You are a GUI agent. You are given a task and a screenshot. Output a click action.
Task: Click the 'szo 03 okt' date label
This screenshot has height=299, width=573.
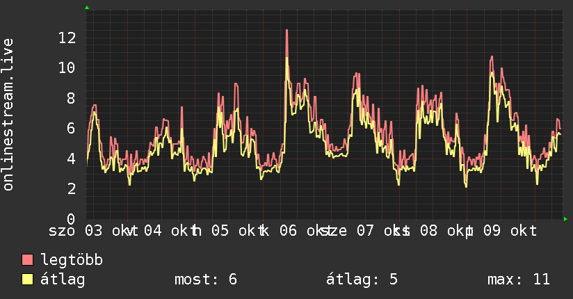coord(90,231)
